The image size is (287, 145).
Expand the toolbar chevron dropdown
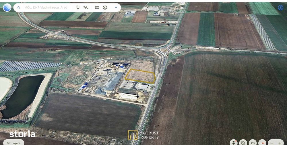click(x=116, y=8)
